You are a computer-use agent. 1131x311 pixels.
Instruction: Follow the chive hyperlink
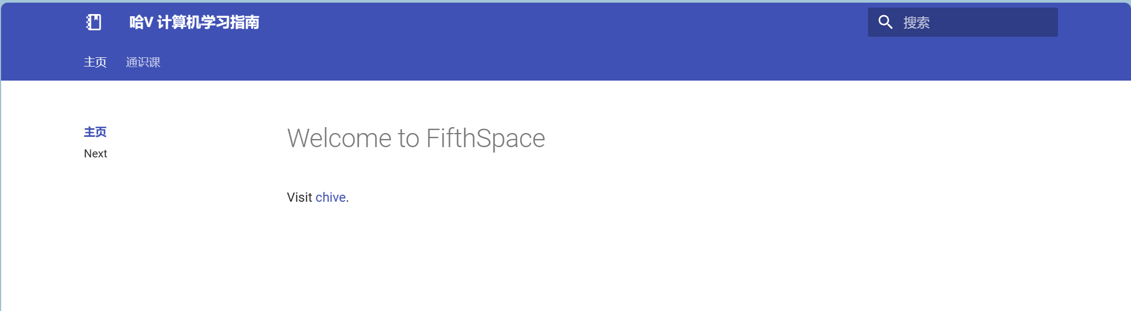pyautogui.click(x=330, y=197)
